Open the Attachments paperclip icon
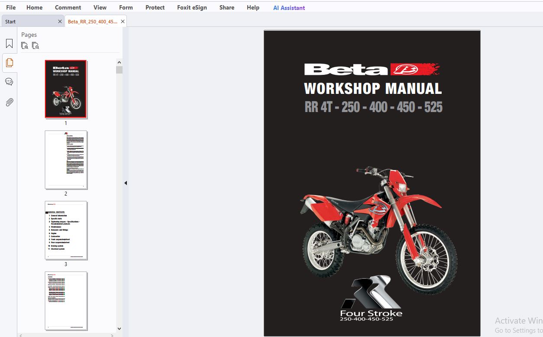Screen dimensions: 543x337 [x=9, y=102]
